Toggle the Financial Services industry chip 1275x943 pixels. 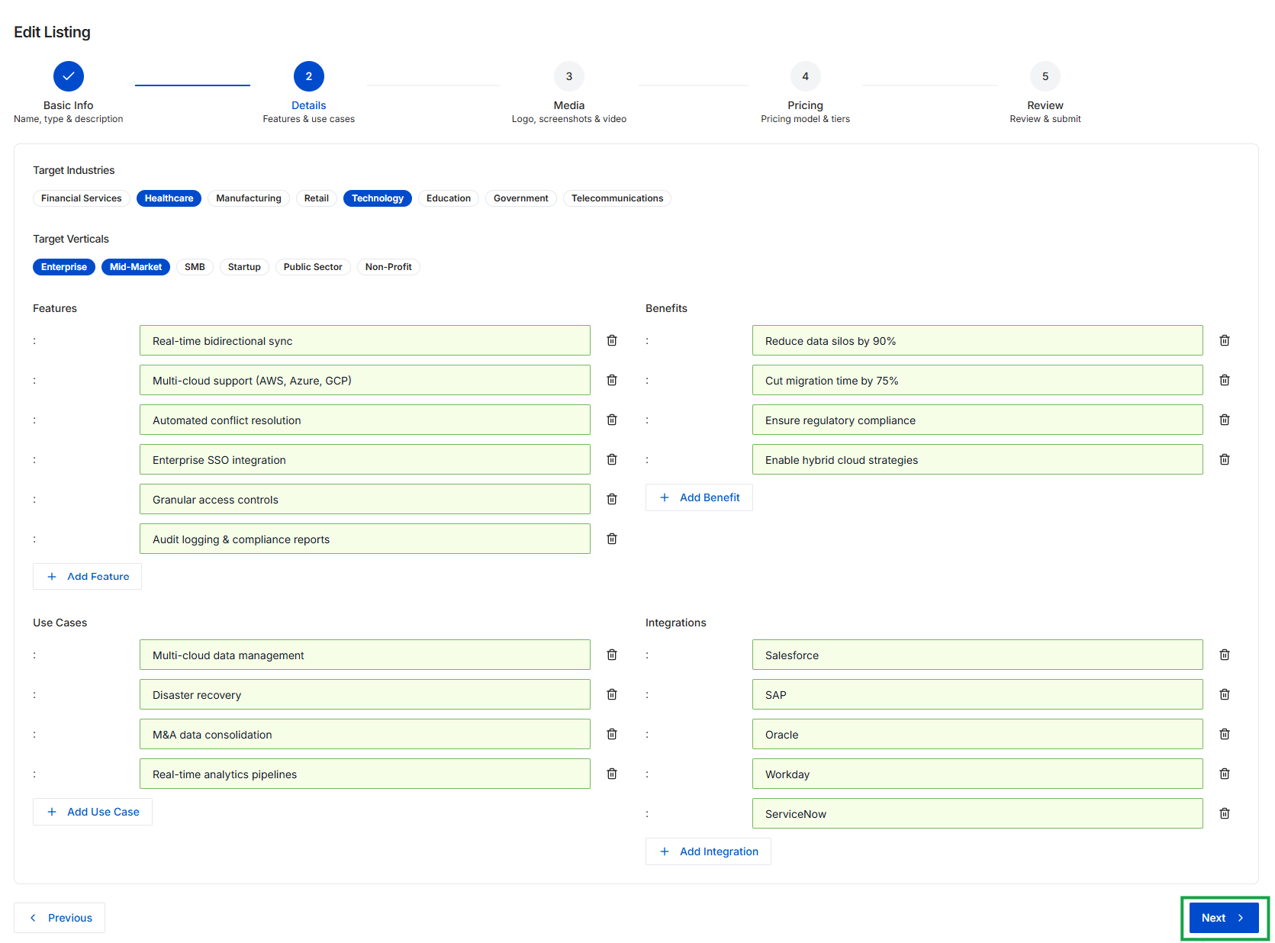(82, 198)
